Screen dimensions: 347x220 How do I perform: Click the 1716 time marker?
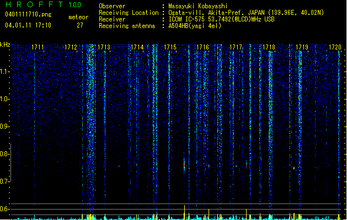coord(202,47)
